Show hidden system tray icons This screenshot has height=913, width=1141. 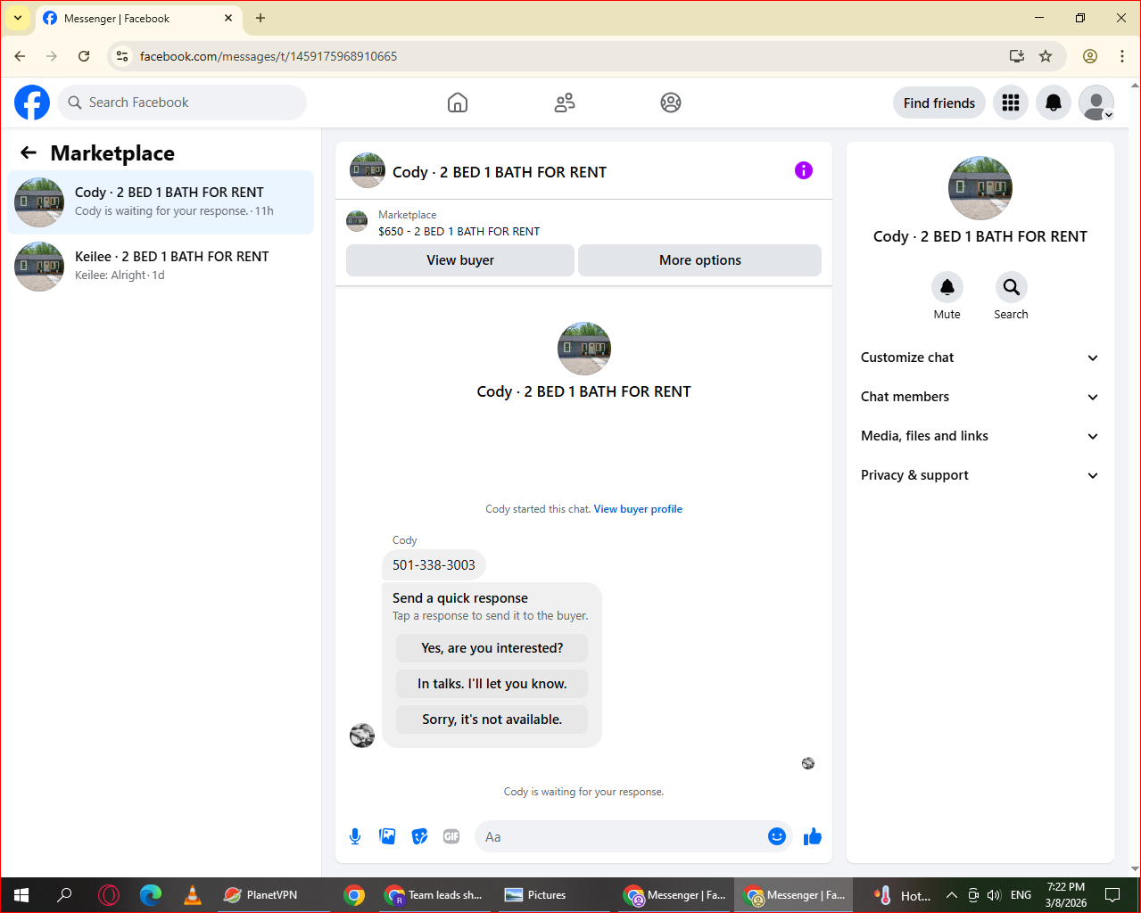[x=951, y=895]
